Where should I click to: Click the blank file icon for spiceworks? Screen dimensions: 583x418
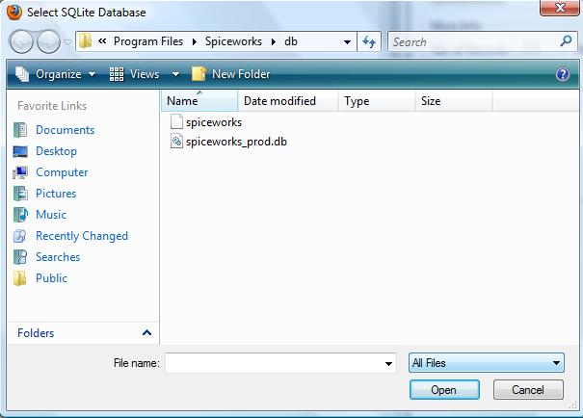click(x=176, y=122)
